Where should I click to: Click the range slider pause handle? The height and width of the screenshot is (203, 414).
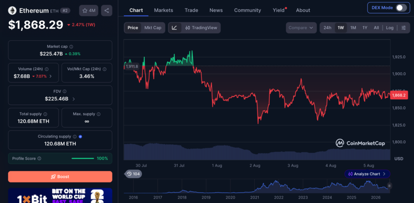click(389, 186)
